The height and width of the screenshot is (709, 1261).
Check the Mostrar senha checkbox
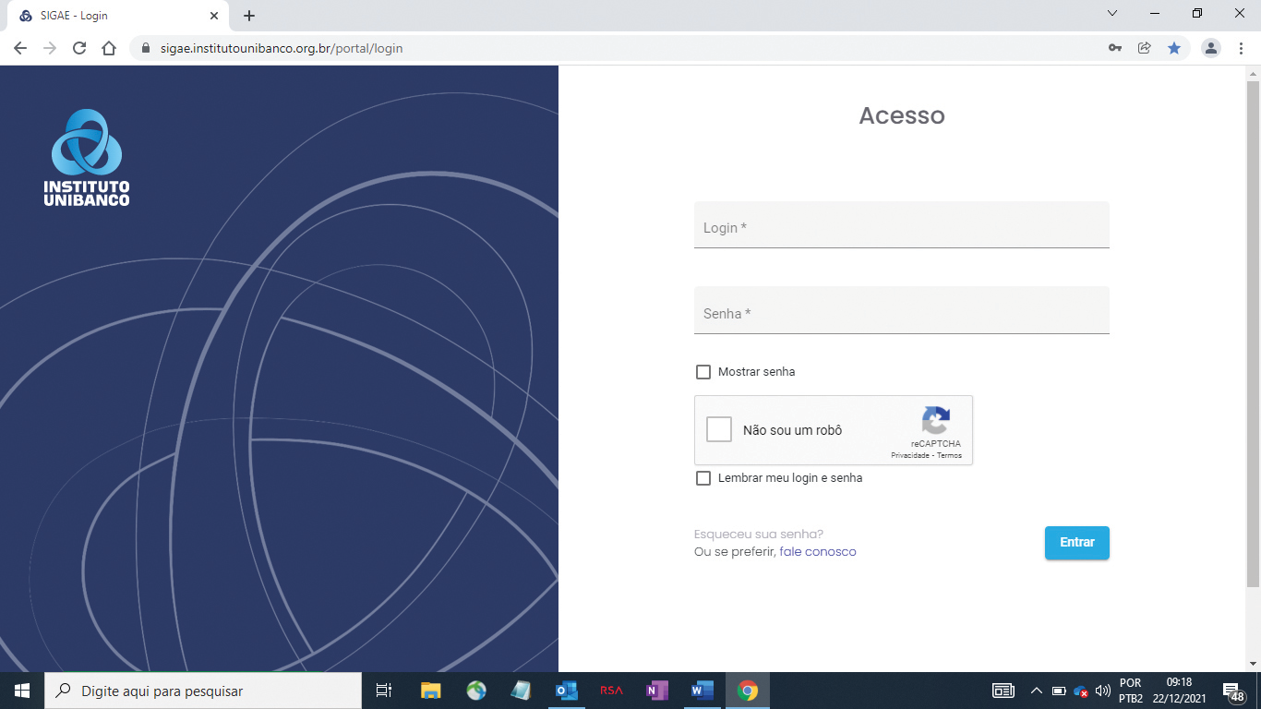[703, 372]
